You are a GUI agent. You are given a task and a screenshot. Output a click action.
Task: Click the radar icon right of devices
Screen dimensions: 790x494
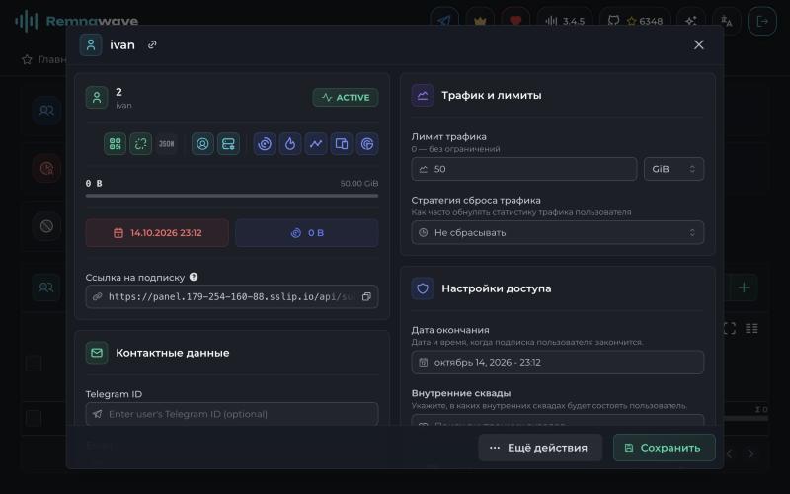click(x=367, y=144)
